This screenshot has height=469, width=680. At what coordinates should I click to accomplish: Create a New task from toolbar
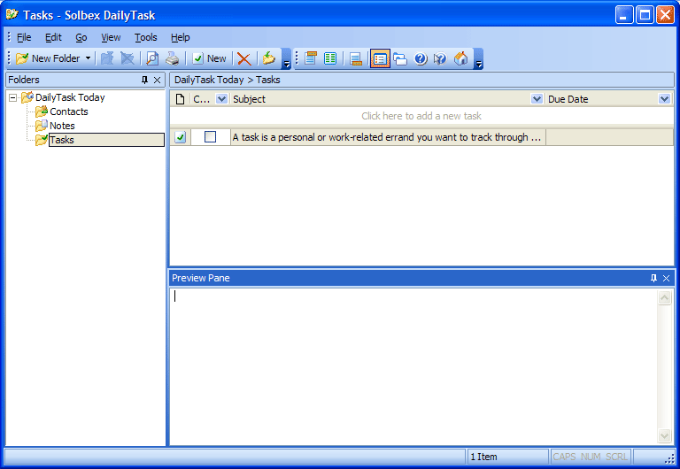click(210, 58)
